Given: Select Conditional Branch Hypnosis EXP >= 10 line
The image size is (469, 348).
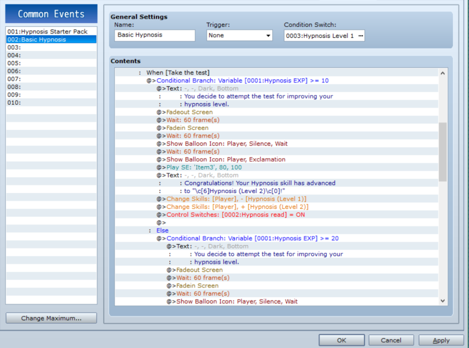Looking at the screenshot, I should (277, 80).
